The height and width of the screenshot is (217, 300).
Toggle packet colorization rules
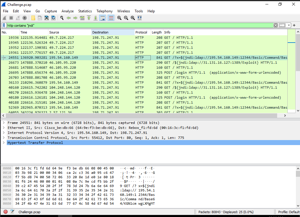coord(111,18)
